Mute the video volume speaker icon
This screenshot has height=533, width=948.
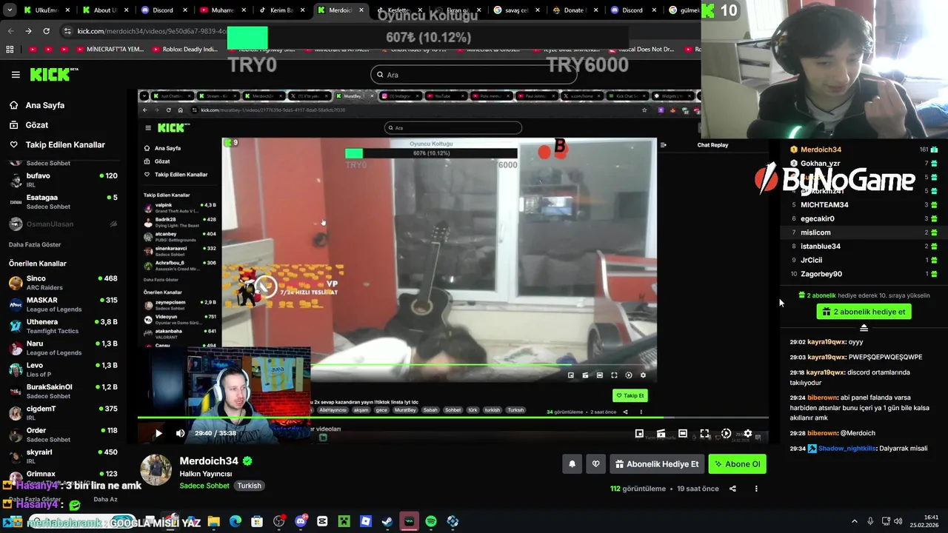180,433
